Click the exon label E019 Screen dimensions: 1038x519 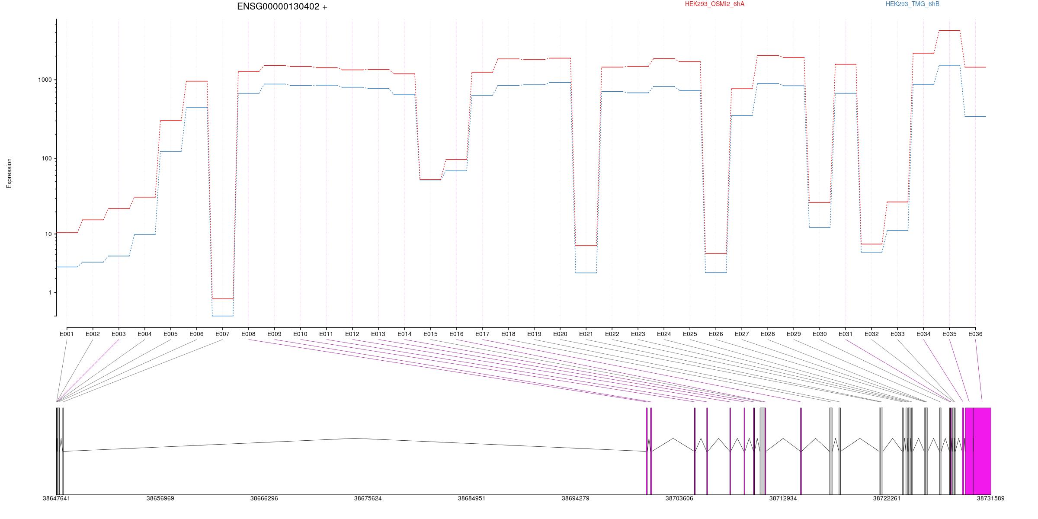coord(534,334)
